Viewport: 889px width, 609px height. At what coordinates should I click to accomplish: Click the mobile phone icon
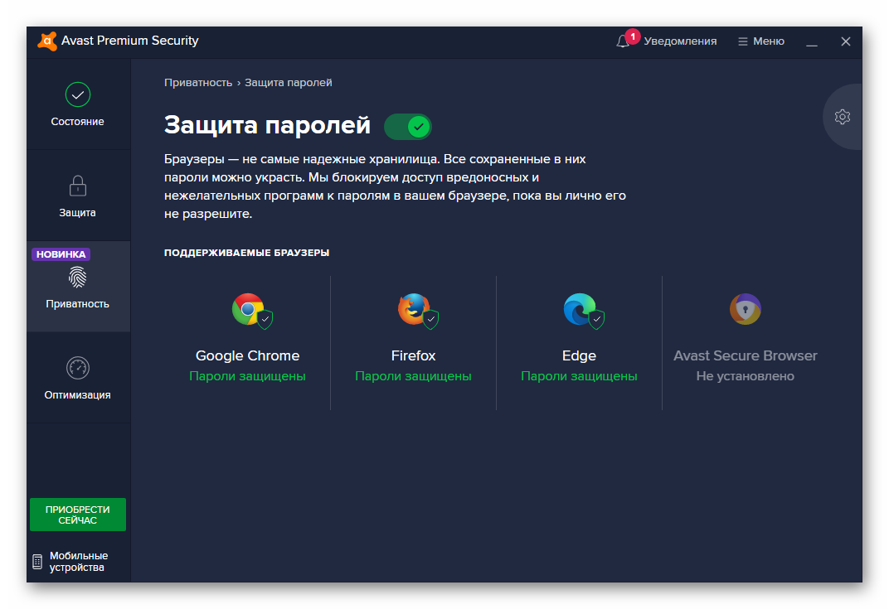(37, 562)
